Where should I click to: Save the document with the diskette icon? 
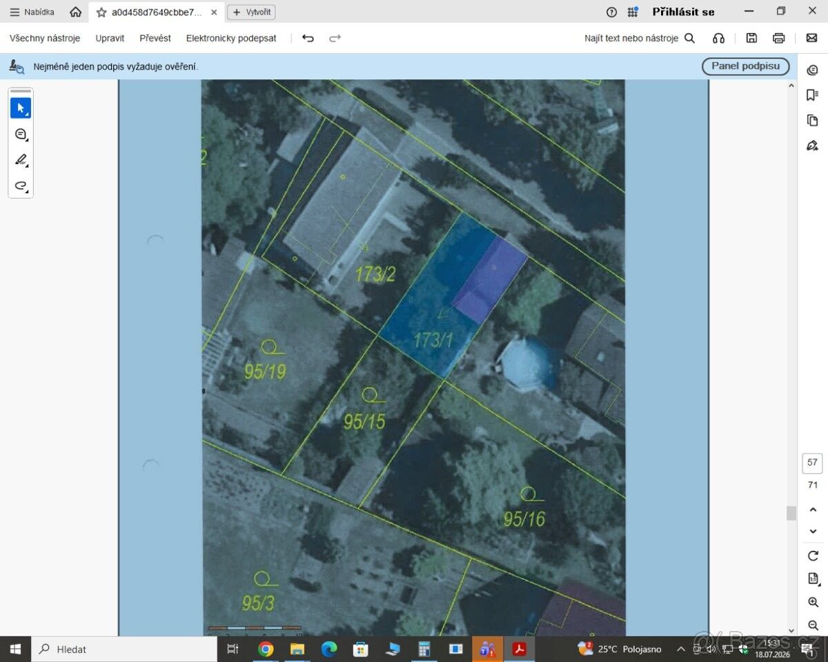(751, 39)
